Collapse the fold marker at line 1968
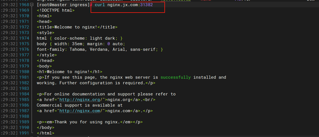 tap(32, 5)
